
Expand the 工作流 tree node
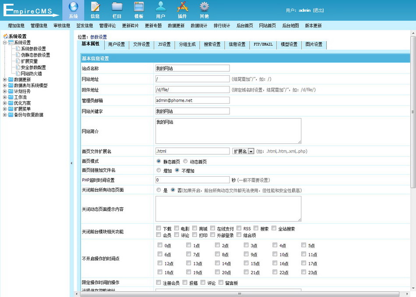4,97
